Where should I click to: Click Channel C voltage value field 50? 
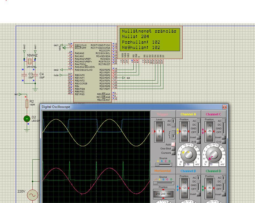[214, 164]
